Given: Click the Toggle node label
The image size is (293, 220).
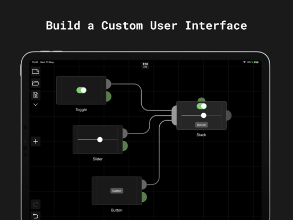Looking at the screenshot, I should [81, 109].
